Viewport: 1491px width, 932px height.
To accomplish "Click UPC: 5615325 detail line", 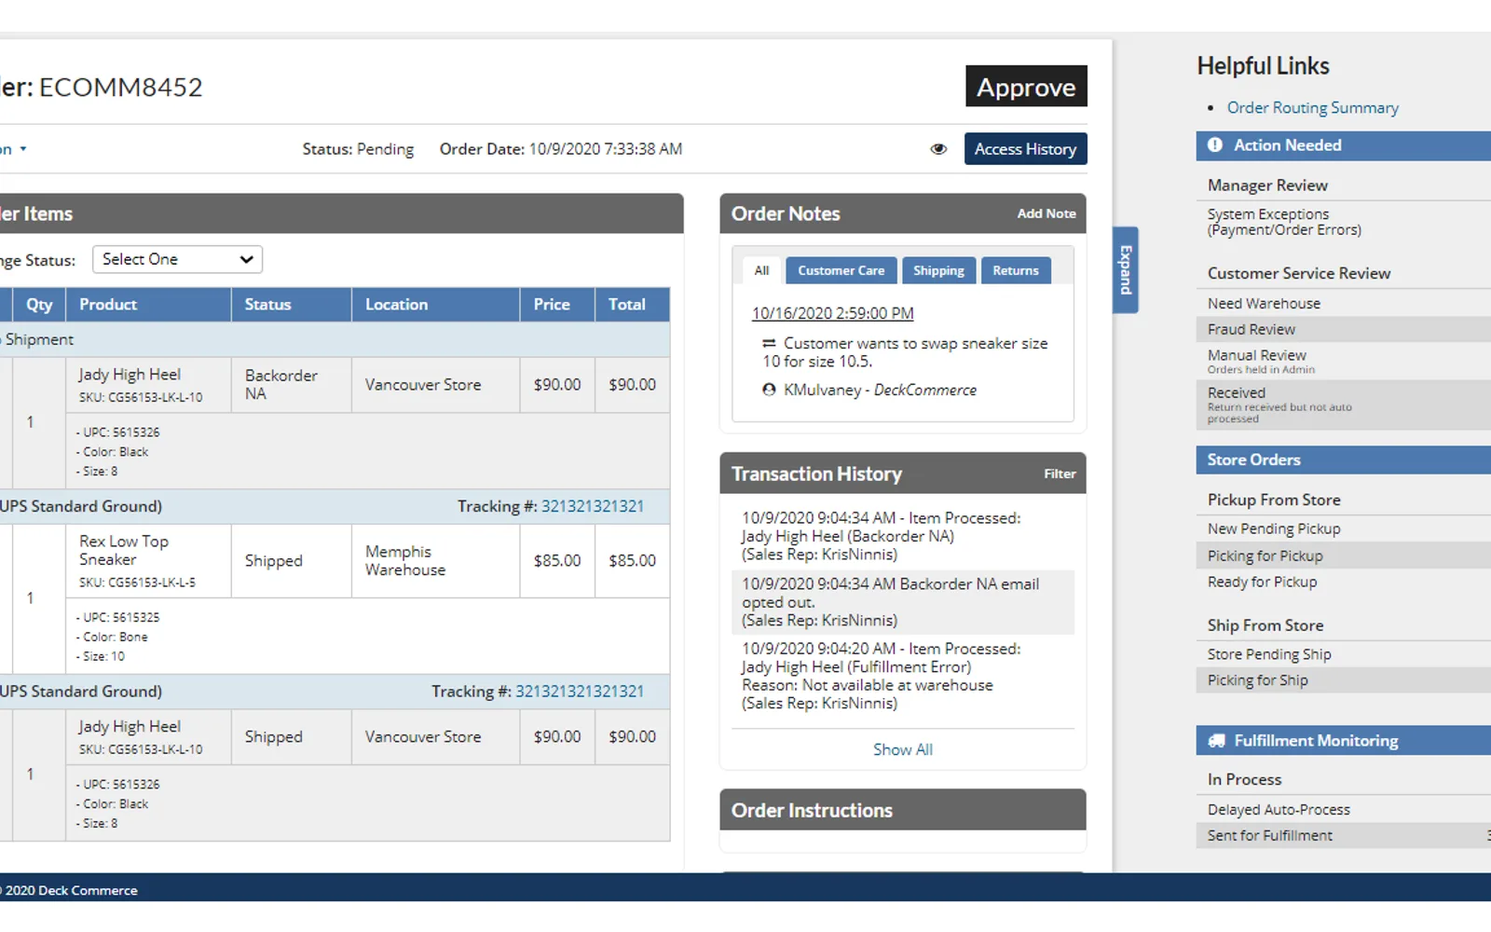I will tap(117, 618).
